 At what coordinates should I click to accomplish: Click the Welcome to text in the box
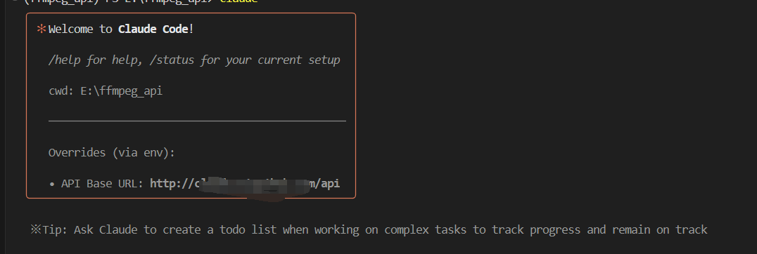click(80, 29)
